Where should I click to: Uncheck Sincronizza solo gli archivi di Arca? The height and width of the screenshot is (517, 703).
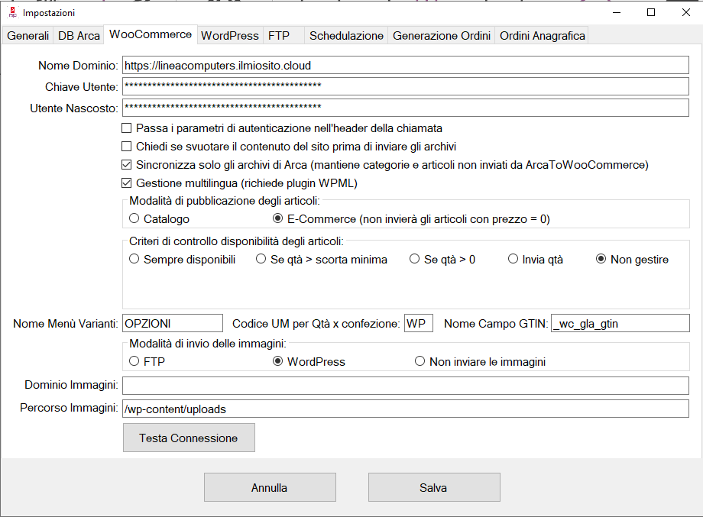tap(128, 165)
